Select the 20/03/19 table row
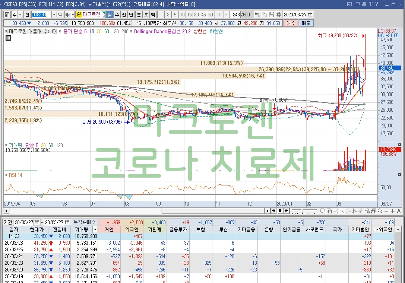The width and height of the screenshot is (405, 283). tap(199, 276)
